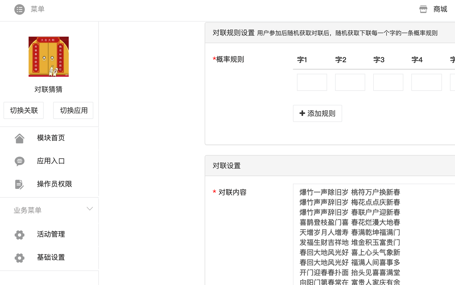Open the 活动管理 menu entry
455x285 pixels.
pyautogui.click(x=51, y=235)
